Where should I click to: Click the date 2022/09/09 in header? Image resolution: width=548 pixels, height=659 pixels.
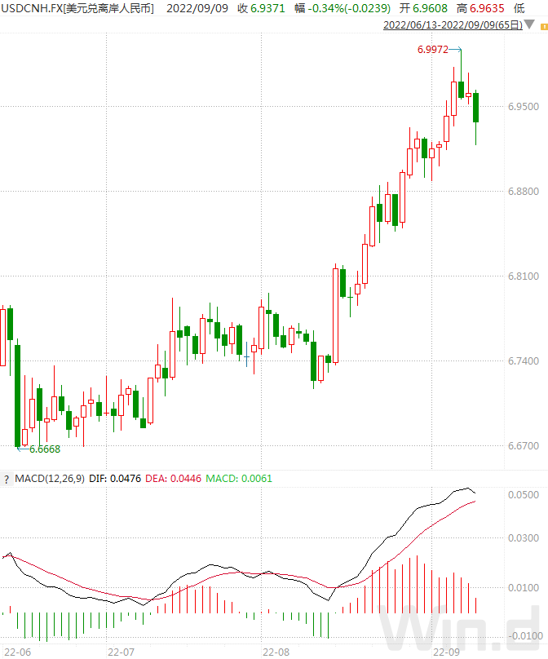tap(197, 8)
